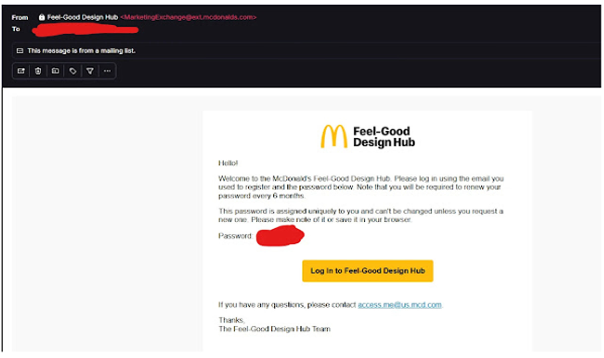This screenshot has height=358, width=604.
Task: Click the redacted password value
Action: 280,236
